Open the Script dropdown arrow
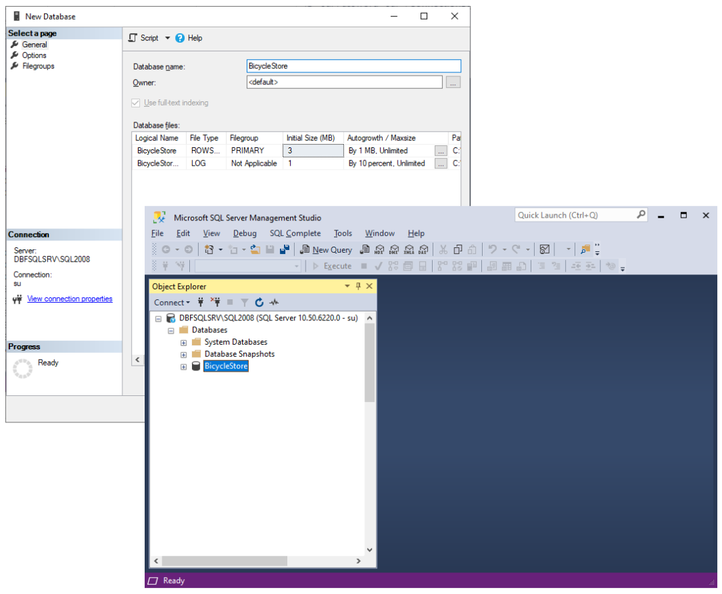722x594 pixels. (168, 38)
